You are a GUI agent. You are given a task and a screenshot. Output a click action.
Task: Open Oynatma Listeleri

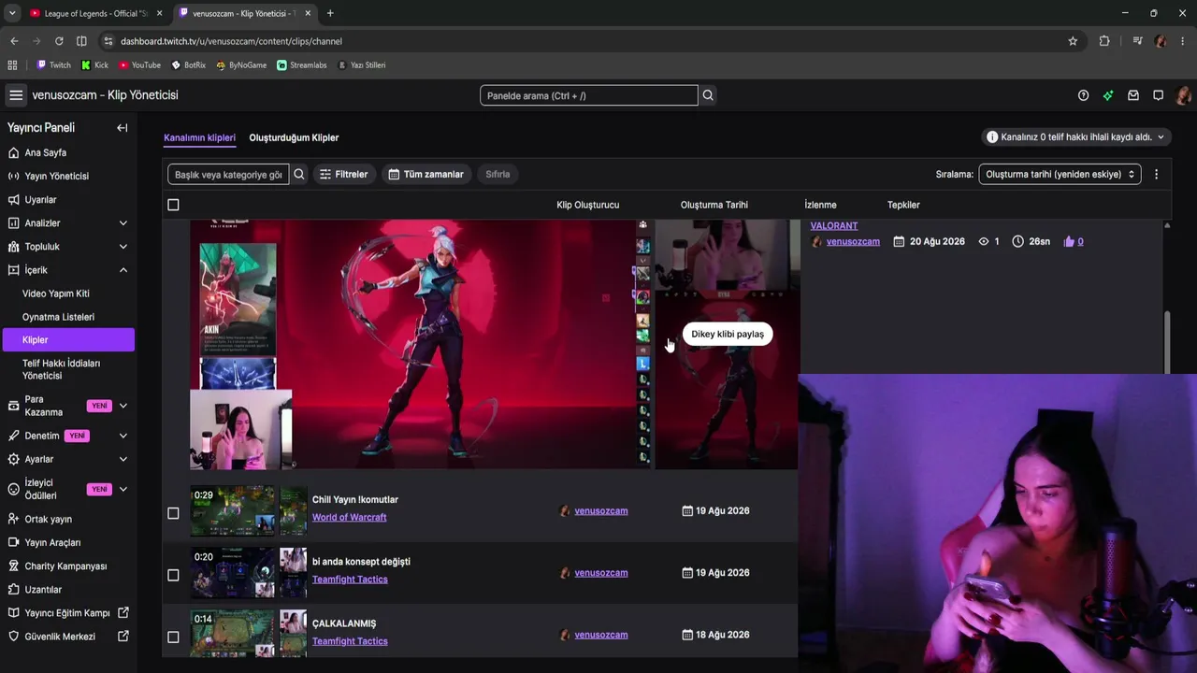58,317
